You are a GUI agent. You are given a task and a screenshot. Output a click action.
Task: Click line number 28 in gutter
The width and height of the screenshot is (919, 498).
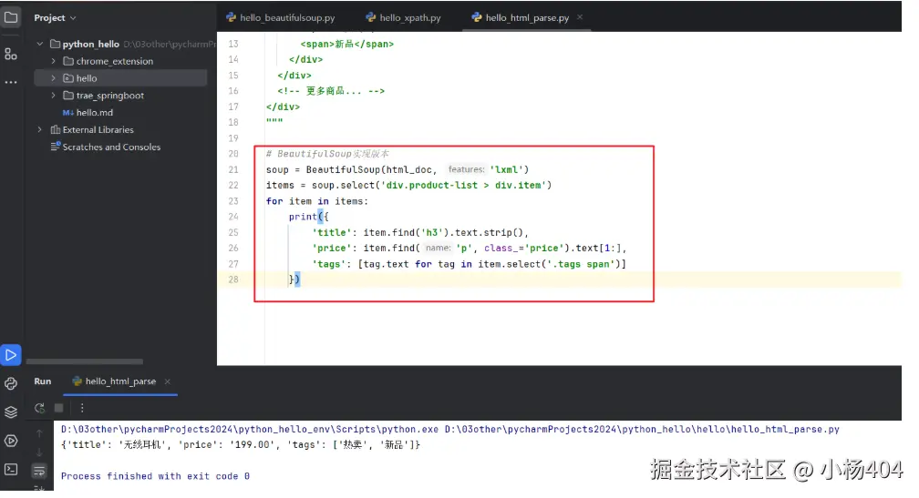[233, 279]
